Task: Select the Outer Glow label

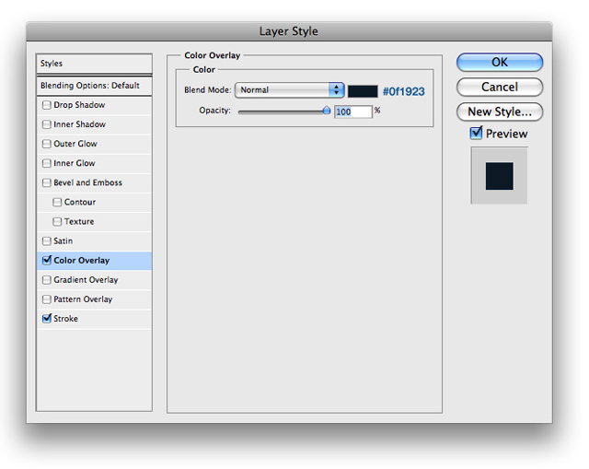Action: tap(75, 144)
